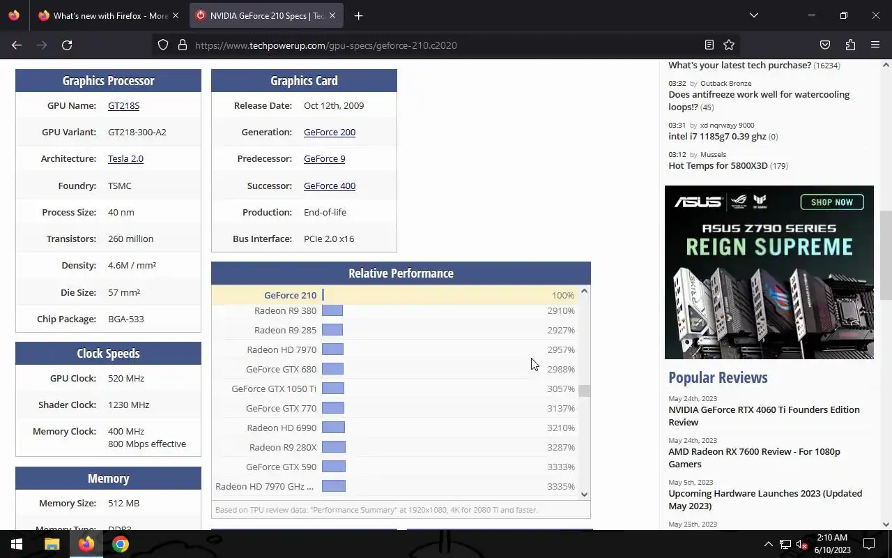The height and width of the screenshot is (558, 892).
Task: Select the Radeon R9 380 performance row
Action: [x=395, y=310]
